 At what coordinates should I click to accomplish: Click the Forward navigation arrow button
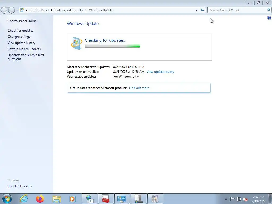[11, 10]
